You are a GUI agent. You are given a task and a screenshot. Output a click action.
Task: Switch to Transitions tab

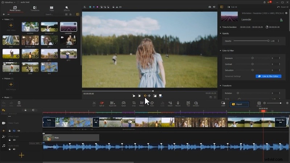35,9
